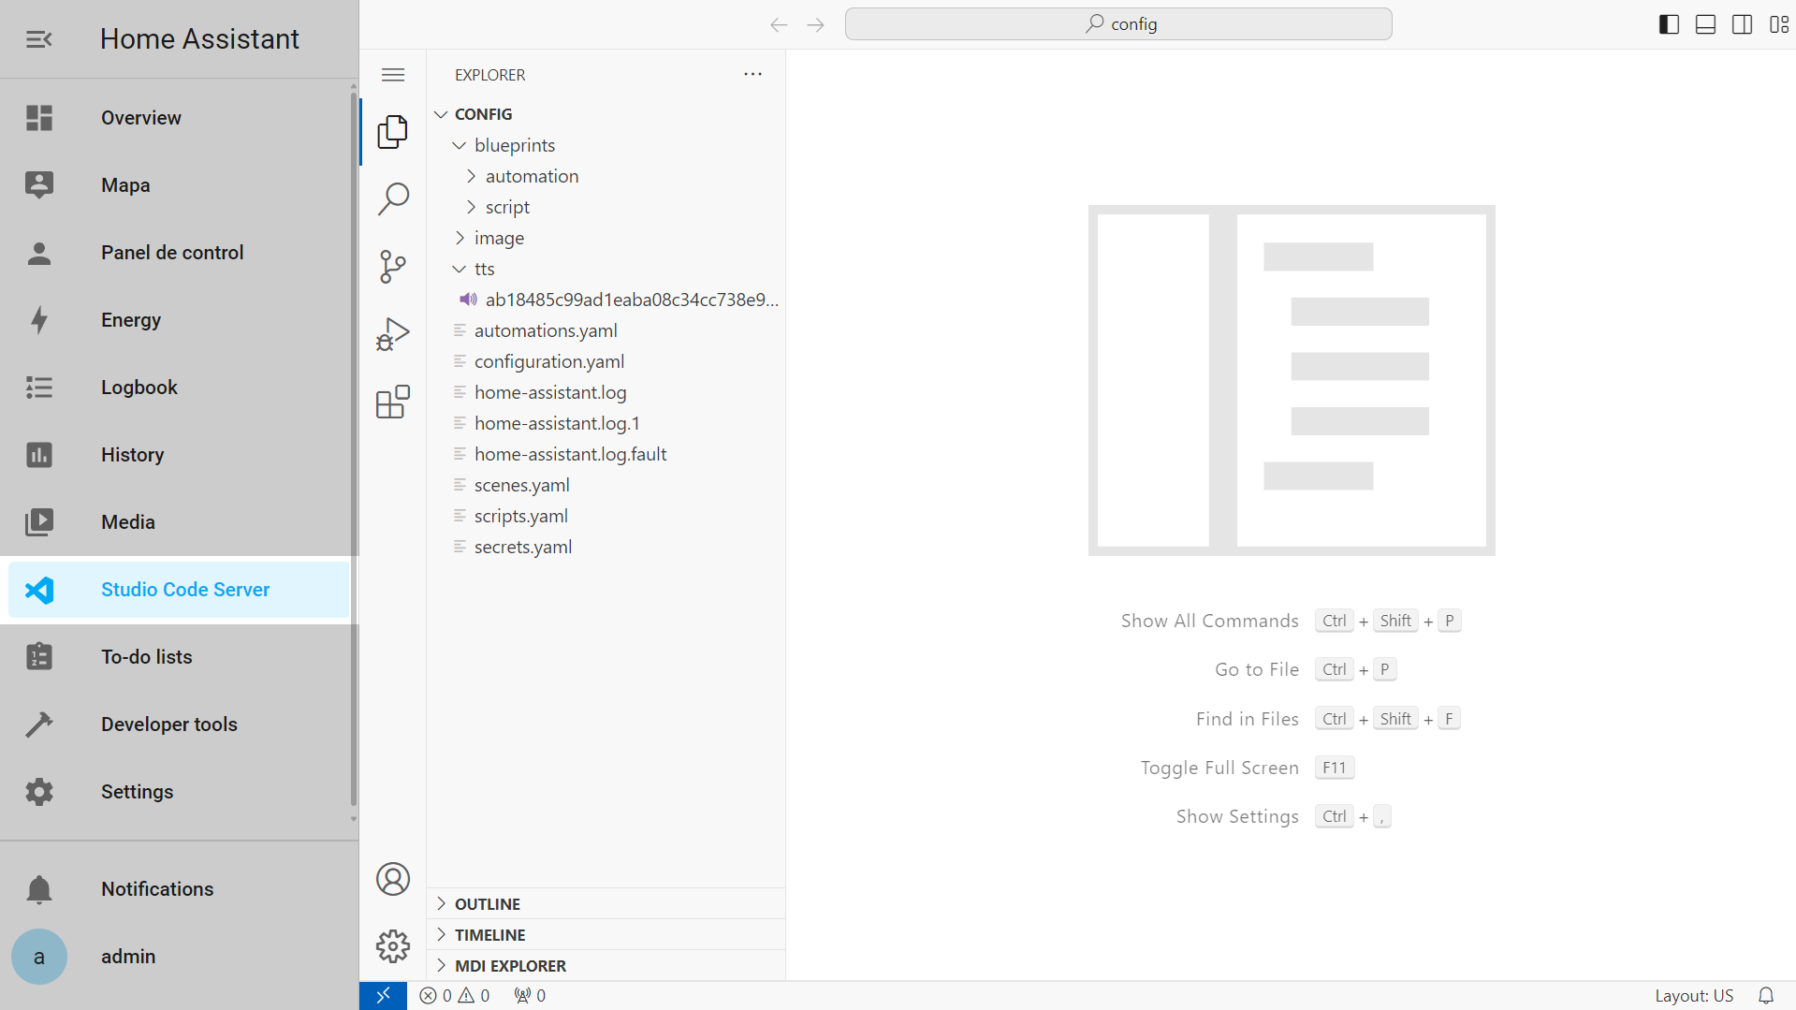
Task: Open Developer tools hammer icon
Action: coord(39,725)
